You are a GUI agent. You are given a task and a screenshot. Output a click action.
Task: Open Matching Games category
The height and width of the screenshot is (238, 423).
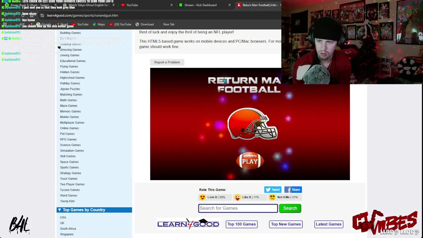71,95
